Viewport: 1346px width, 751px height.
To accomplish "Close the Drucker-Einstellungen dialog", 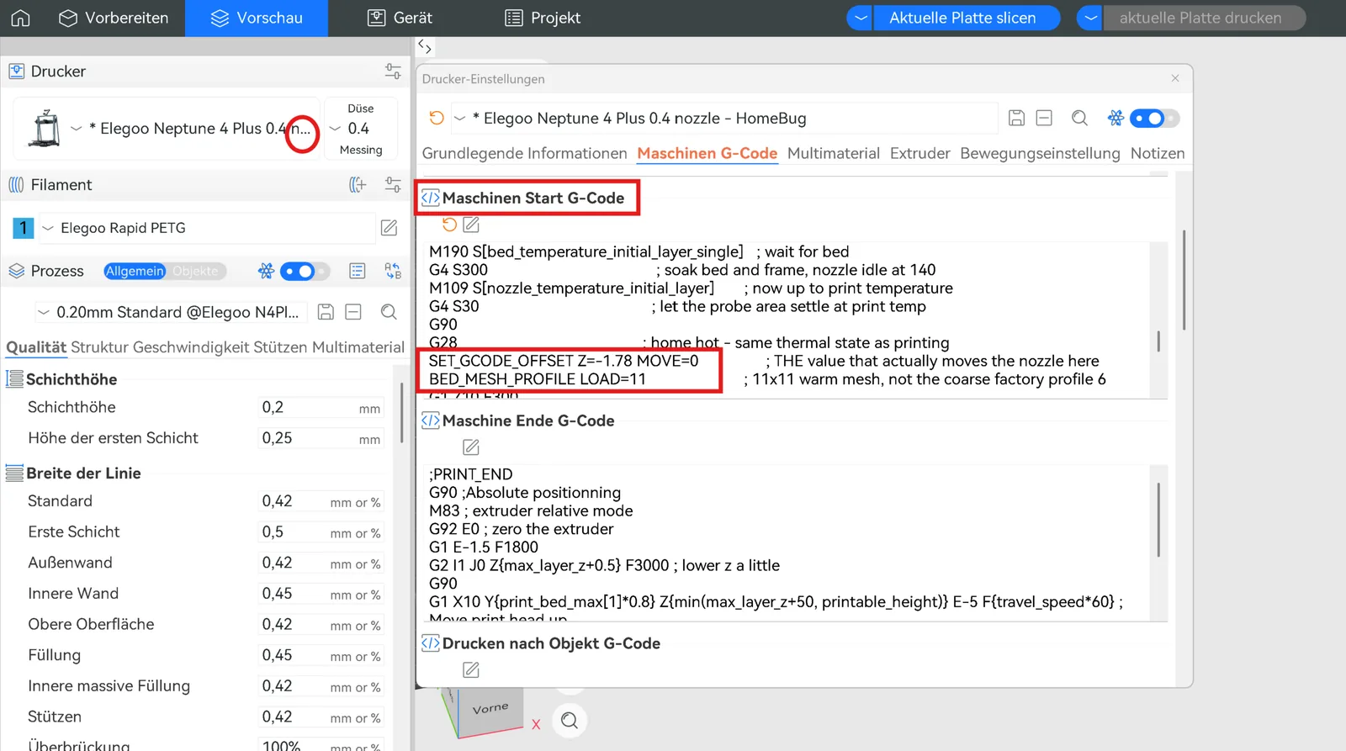I will pos(1175,78).
